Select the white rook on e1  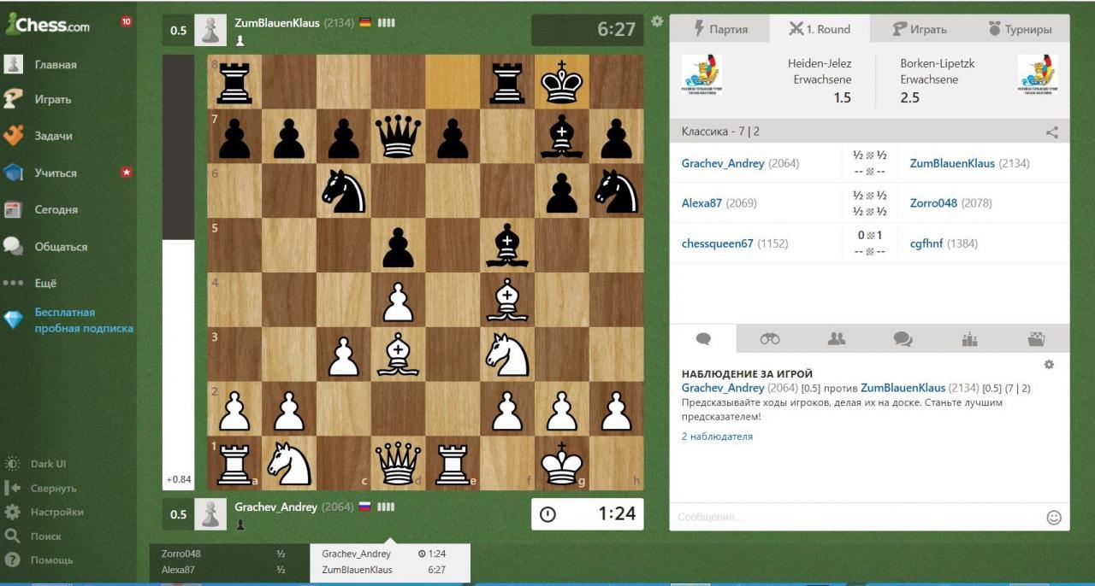[453, 463]
